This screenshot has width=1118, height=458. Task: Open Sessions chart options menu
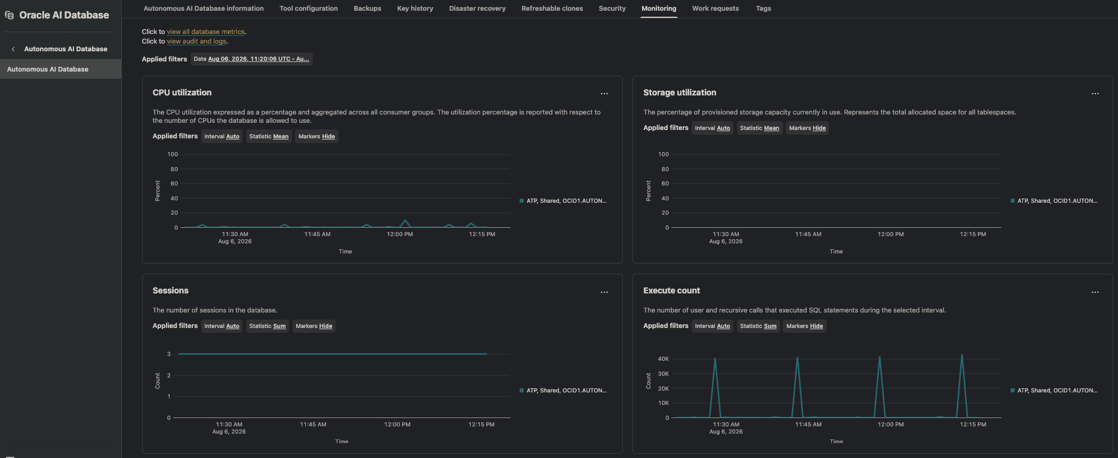click(604, 292)
